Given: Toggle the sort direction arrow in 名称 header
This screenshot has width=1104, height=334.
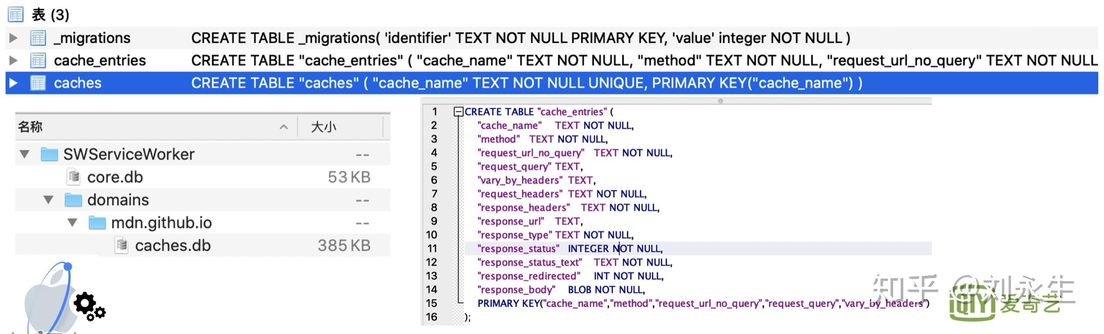Looking at the screenshot, I should pos(284,127).
